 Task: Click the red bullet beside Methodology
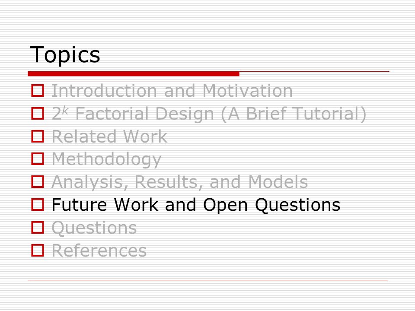[38, 159]
